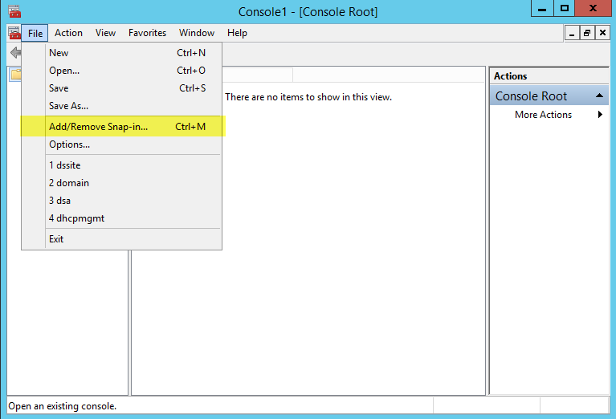Open Options... from the File menu

[x=69, y=144]
